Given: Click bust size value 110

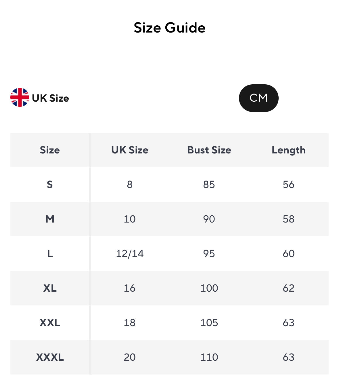Looking at the screenshot, I should click(x=209, y=357).
